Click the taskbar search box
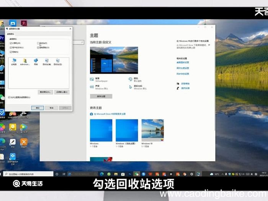This screenshot has height=201, width=268. click(x=28, y=174)
